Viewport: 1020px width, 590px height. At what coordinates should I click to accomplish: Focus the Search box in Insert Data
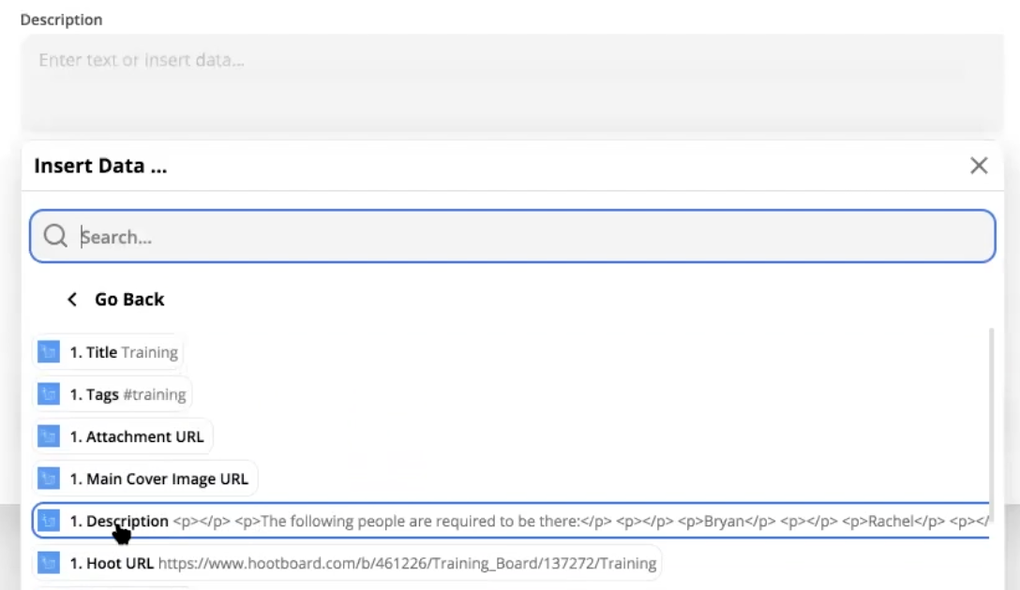(x=525, y=237)
